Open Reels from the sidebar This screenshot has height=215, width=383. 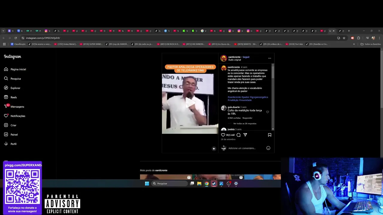10,97
